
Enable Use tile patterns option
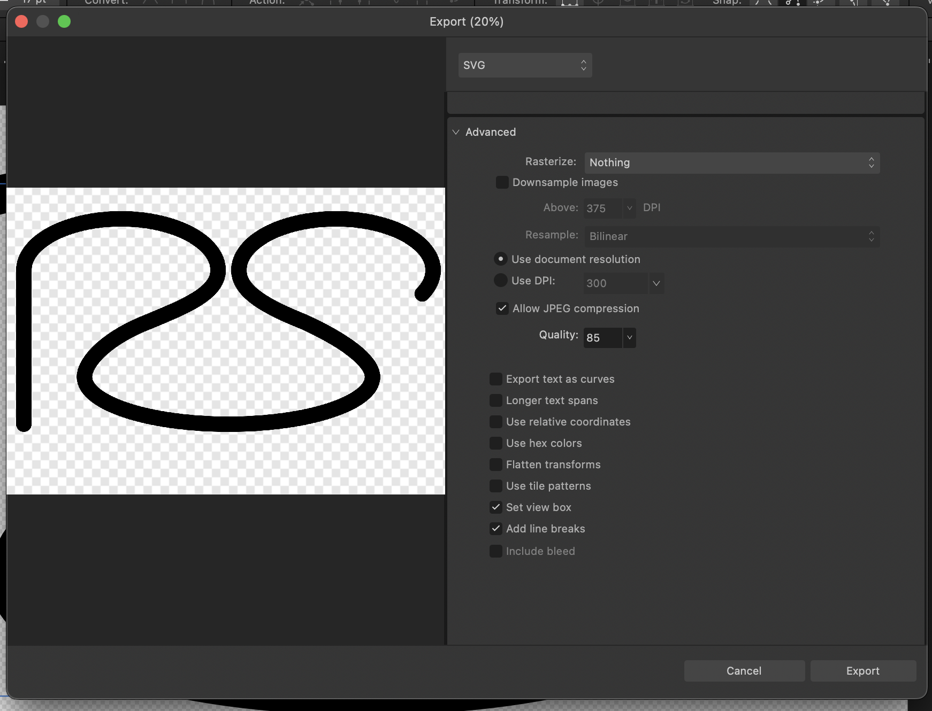click(x=496, y=486)
